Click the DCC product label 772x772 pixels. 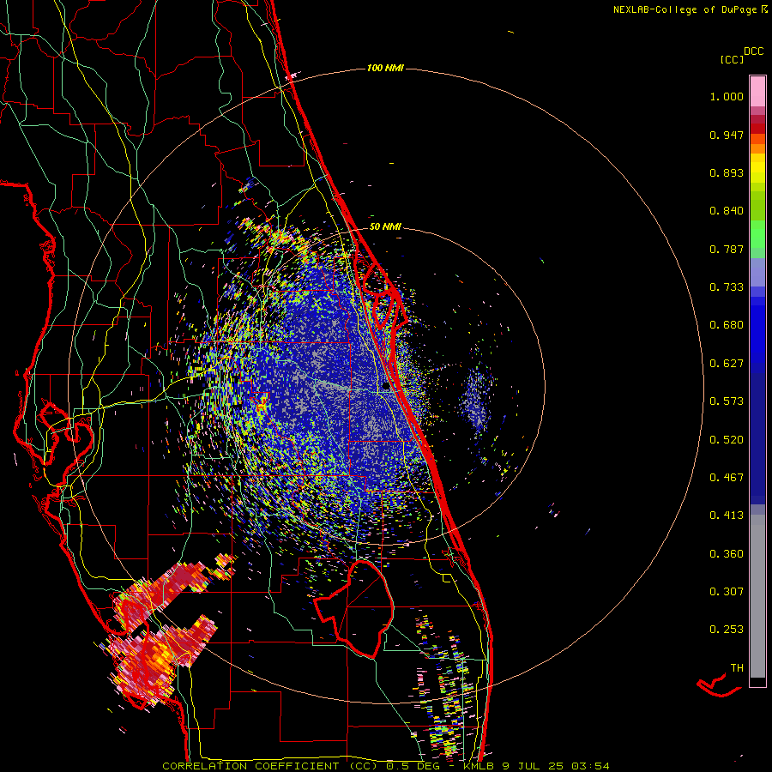coord(754,51)
